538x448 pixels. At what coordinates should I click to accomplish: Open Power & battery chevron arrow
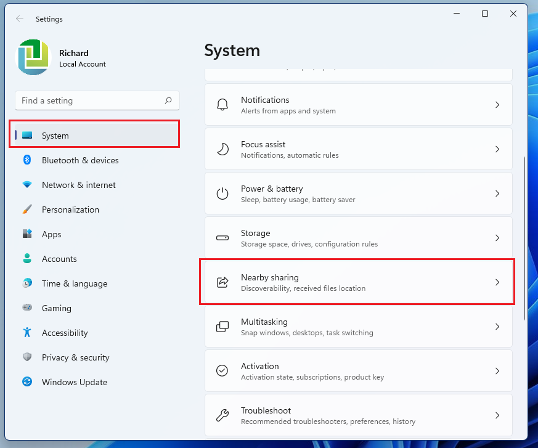[x=497, y=193]
